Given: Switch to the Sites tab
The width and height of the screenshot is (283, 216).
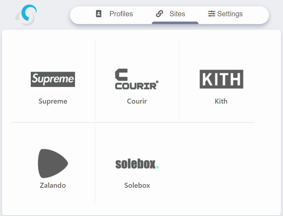Looking at the screenshot, I should 177,14.
